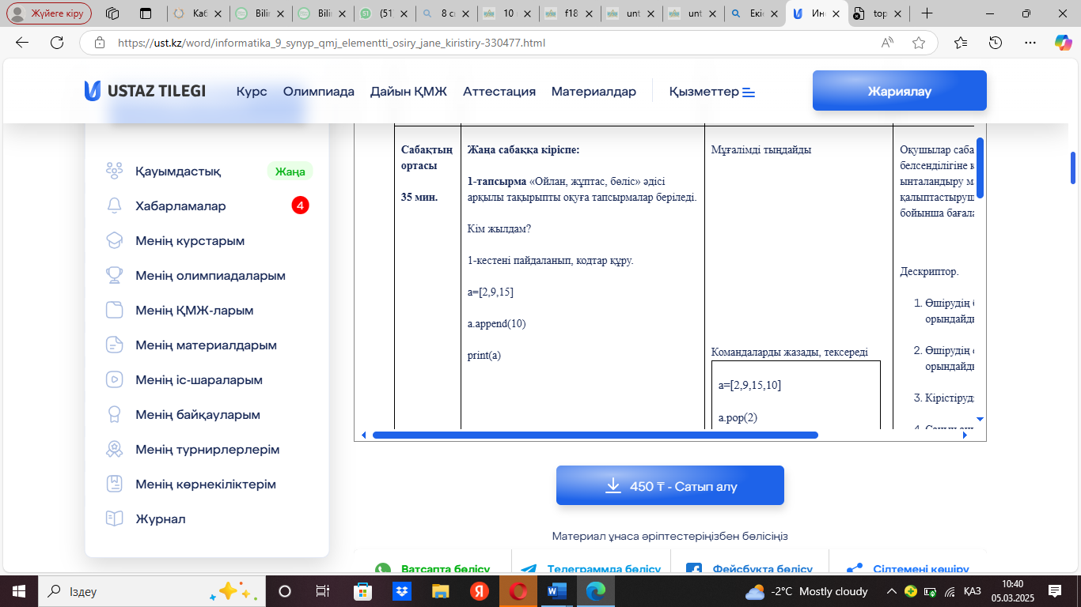Open the Read Aloud icon in address bar
The image size is (1081, 607).
coord(888,43)
